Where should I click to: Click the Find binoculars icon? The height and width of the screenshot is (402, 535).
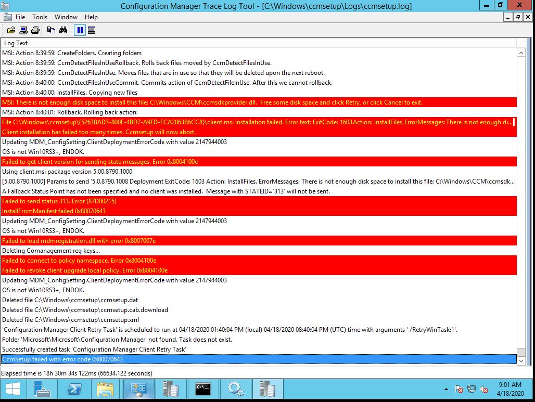pos(63,30)
